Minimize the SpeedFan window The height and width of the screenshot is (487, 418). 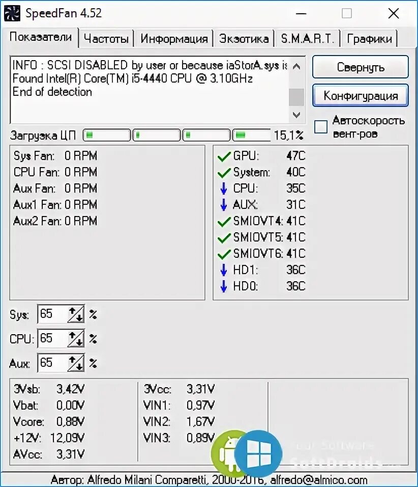coord(301,13)
